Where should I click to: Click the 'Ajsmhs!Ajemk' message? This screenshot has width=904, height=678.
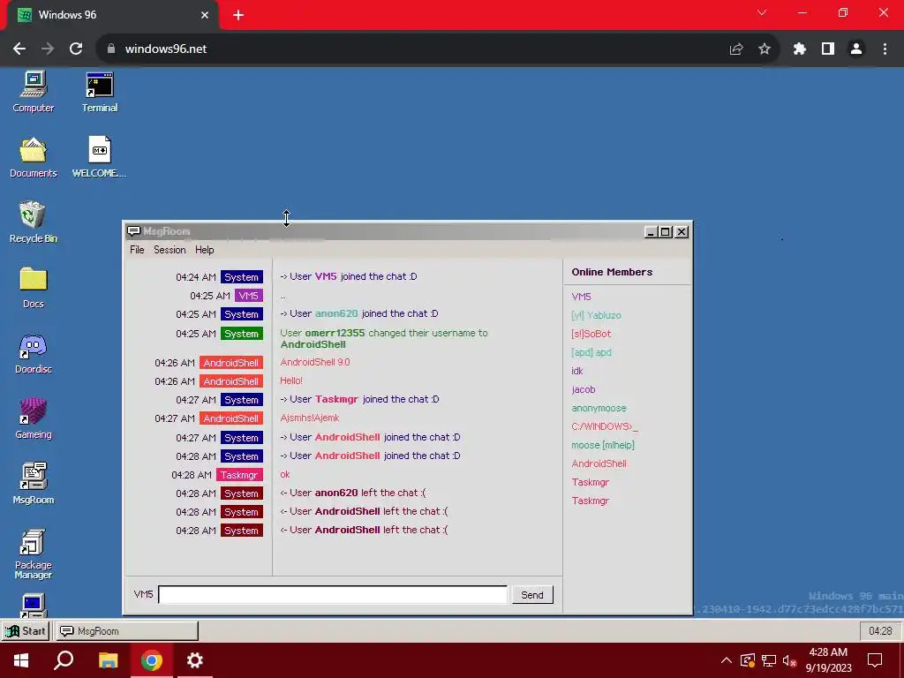[310, 418]
